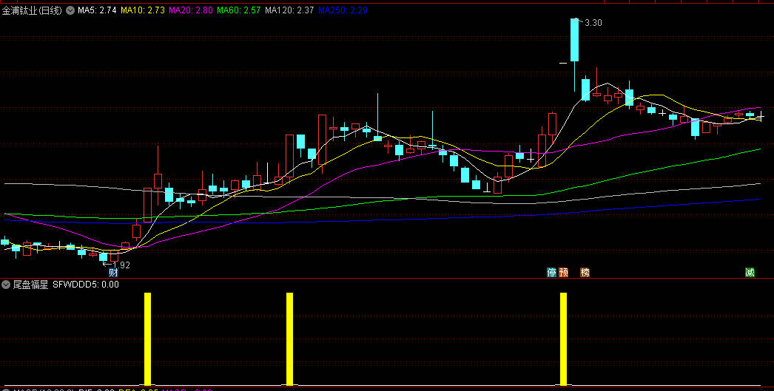
Task: Select the MA5: 2.74 label
Action: (97, 10)
